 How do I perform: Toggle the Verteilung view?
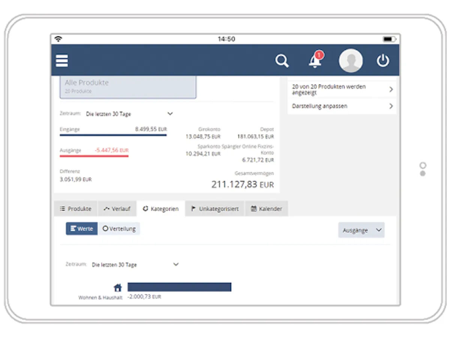[x=119, y=229]
